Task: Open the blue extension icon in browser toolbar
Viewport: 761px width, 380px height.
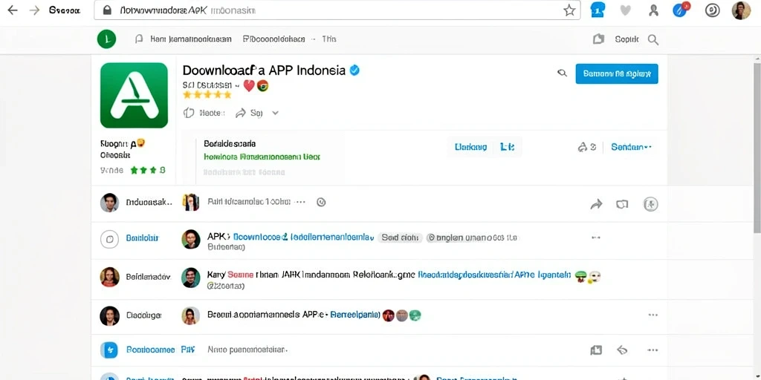Action: (x=597, y=10)
